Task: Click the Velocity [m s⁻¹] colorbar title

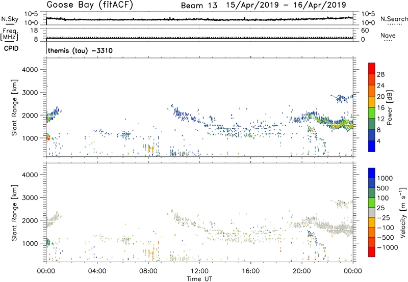Action: [x=403, y=212]
